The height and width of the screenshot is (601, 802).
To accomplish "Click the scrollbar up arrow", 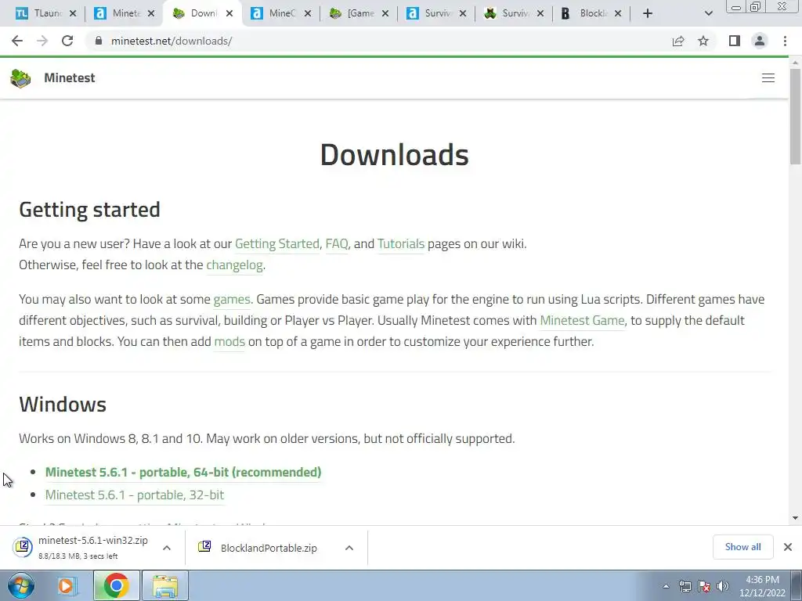I will [795, 63].
